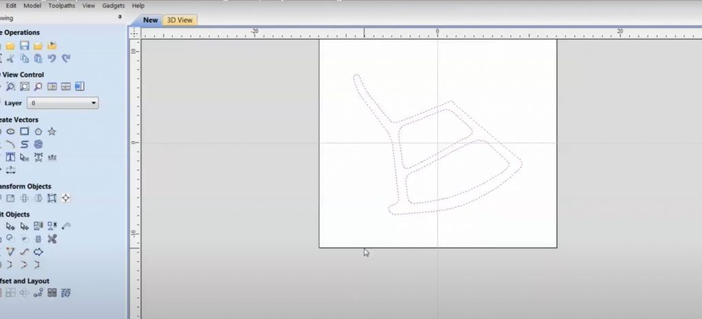Redo the last undone action
This screenshot has height=319, width=702.
66,58
